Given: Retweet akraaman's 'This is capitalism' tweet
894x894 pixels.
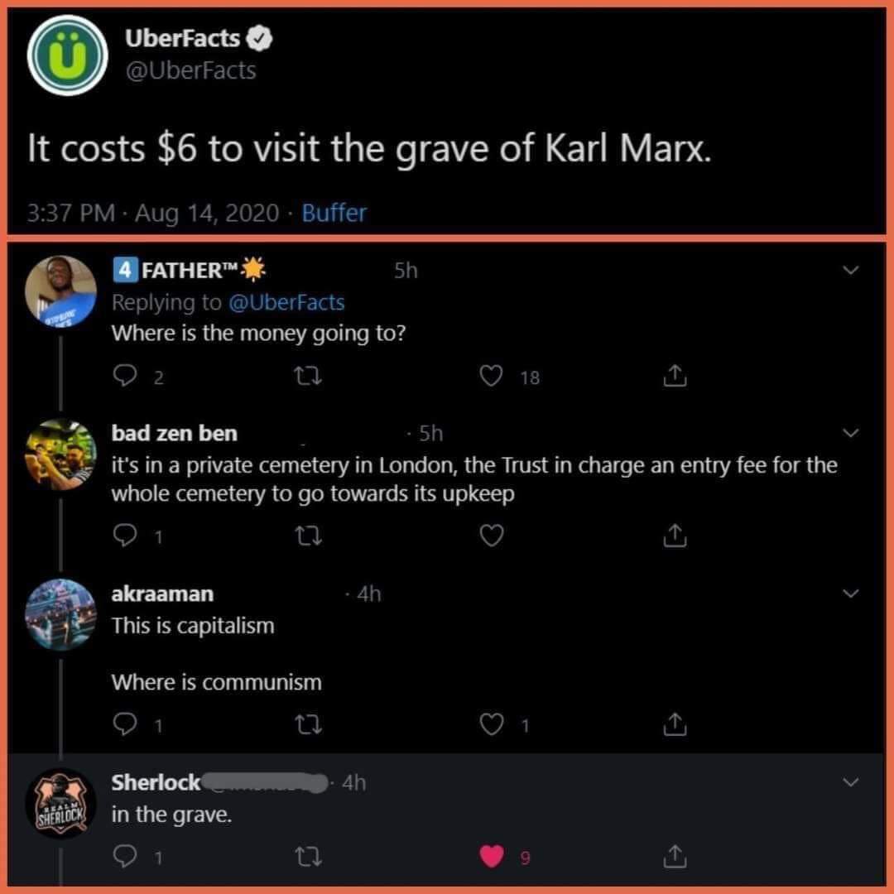Looking at the screenshot, I should (308, 724).
